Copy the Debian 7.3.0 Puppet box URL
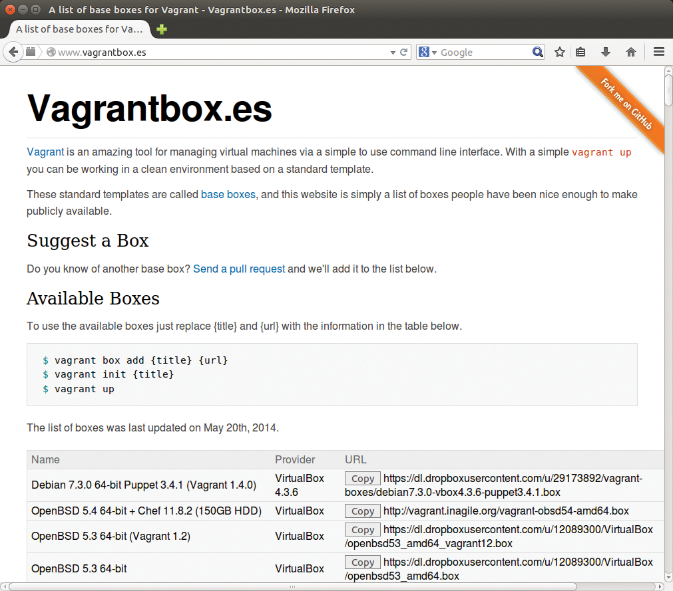The image size is (673, 591). point(362,478)
